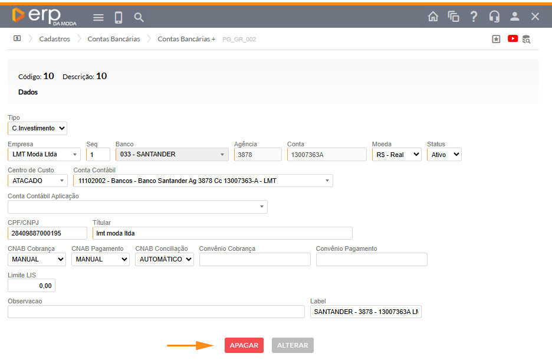
Task: Open the Centro de Custo dropdown
Action: click(38, 181)
